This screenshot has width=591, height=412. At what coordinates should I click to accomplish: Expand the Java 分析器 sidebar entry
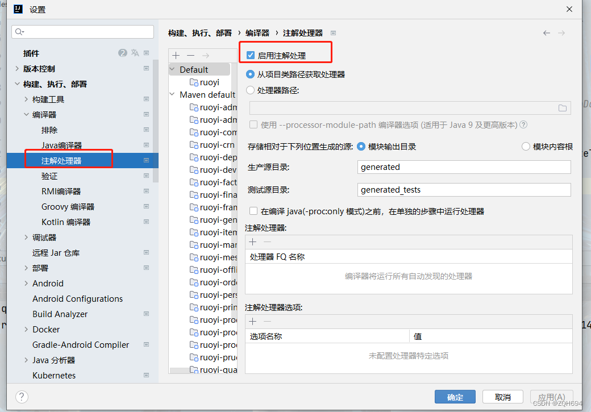pos(25,360)
